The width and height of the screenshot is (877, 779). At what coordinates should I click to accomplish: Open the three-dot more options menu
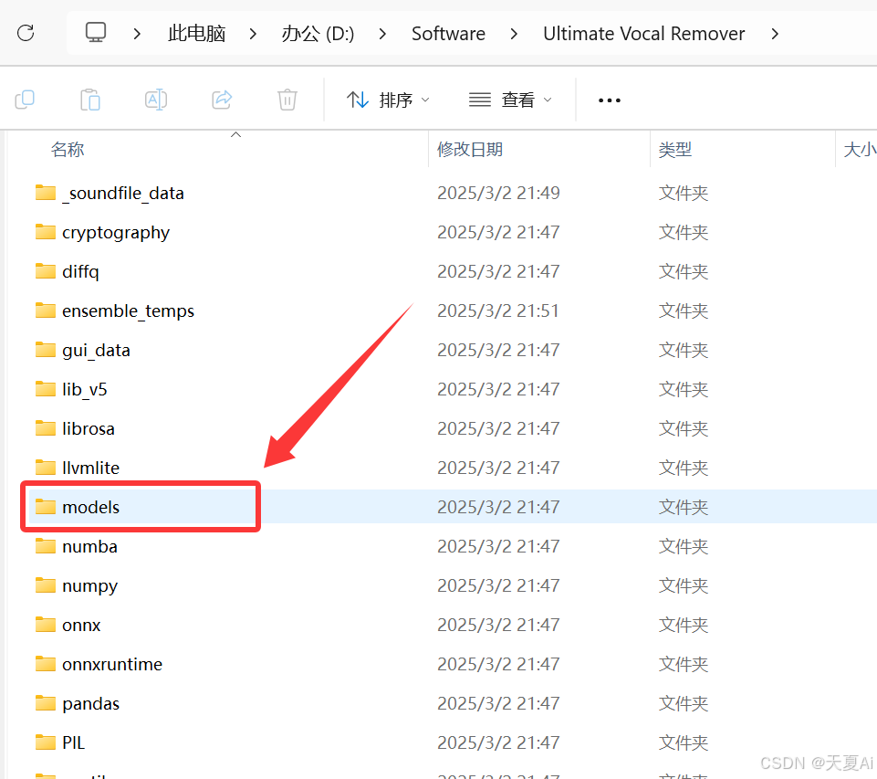pos(609,100)
